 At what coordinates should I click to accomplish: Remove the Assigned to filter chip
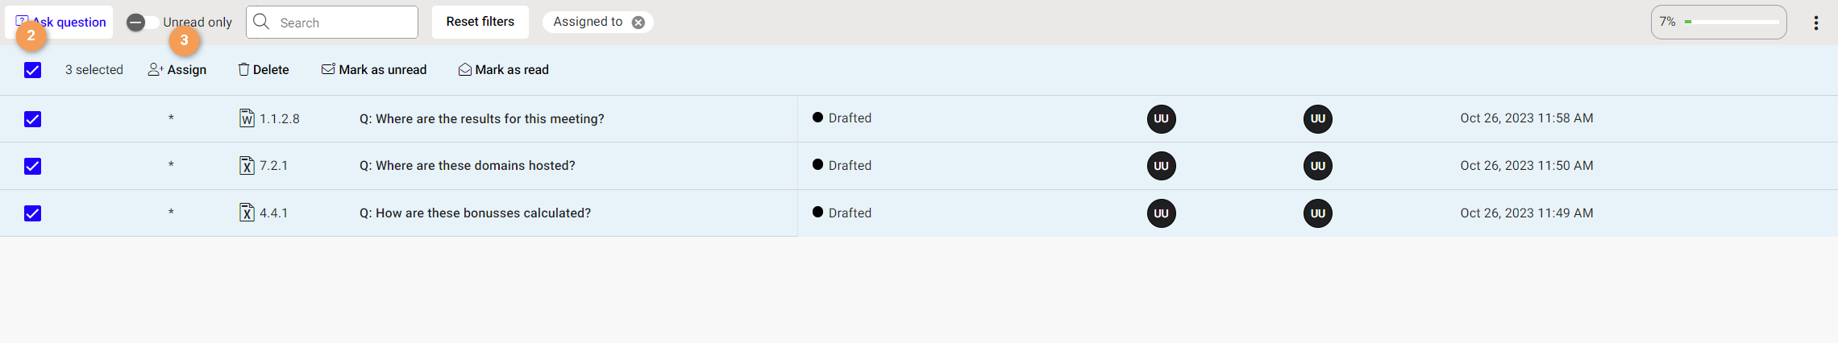point(638,23)
